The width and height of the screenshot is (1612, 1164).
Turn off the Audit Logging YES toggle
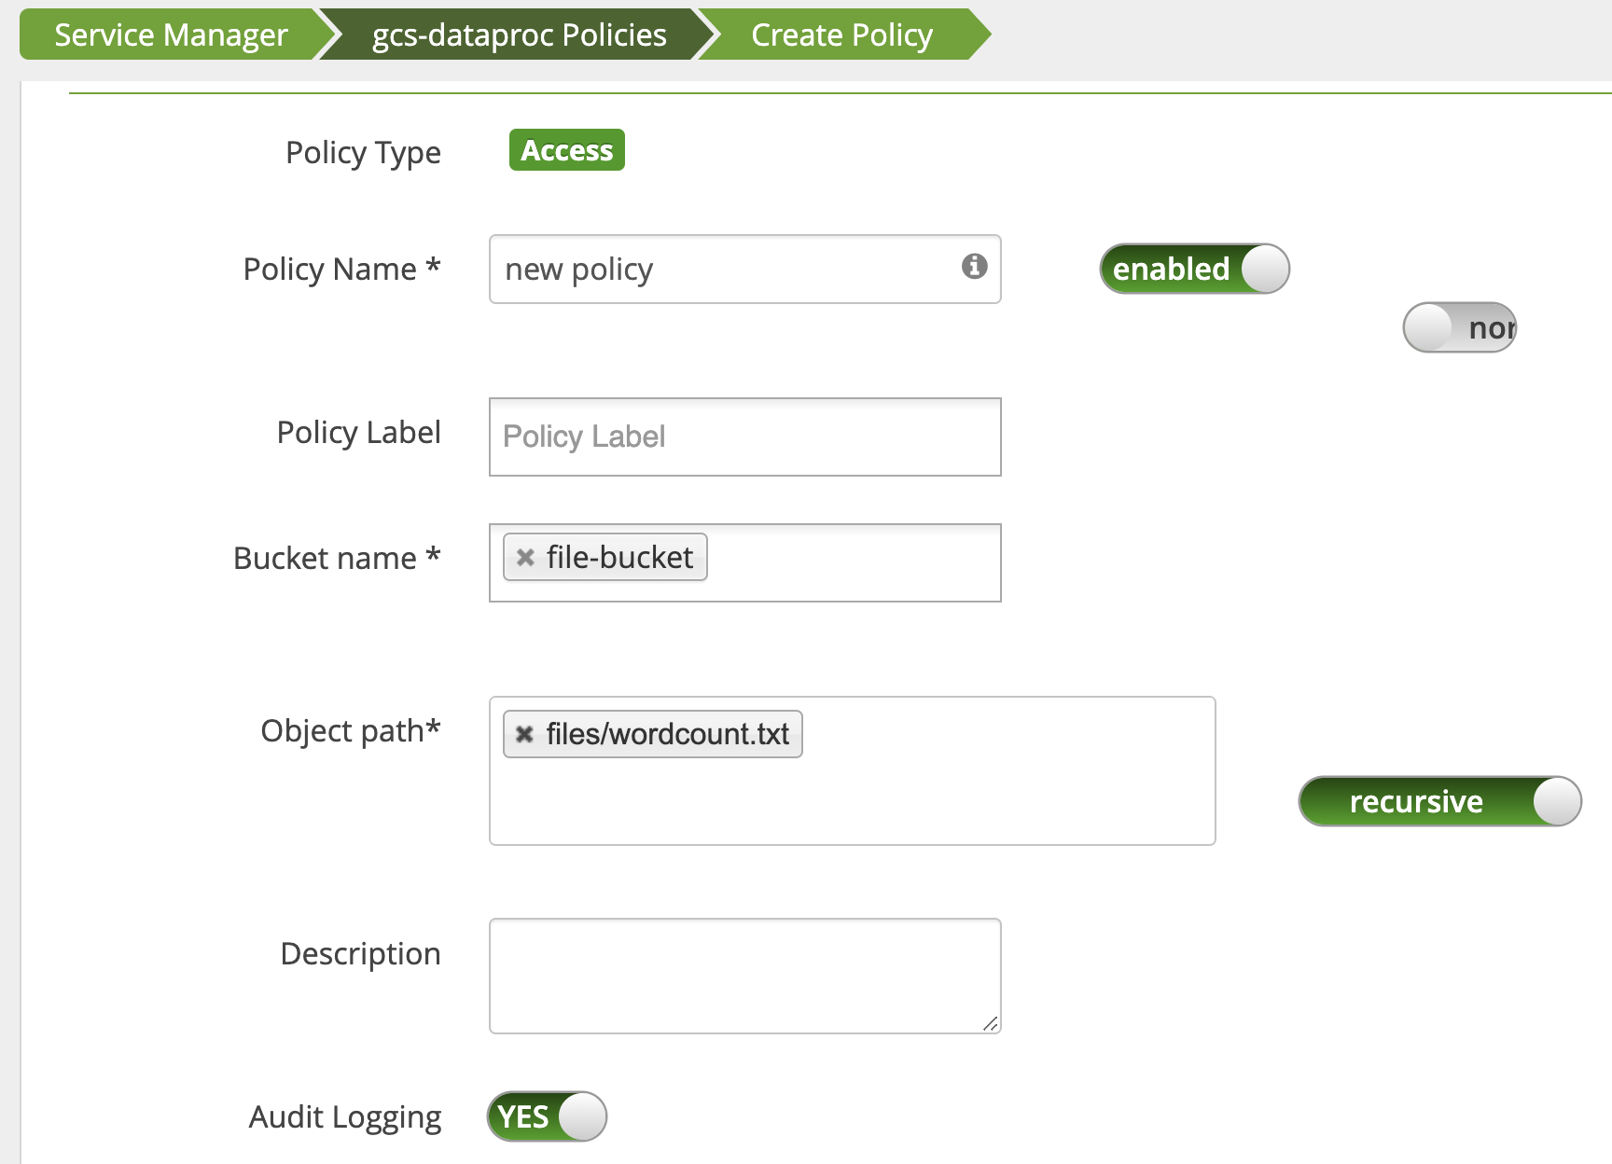(547, 1116)
